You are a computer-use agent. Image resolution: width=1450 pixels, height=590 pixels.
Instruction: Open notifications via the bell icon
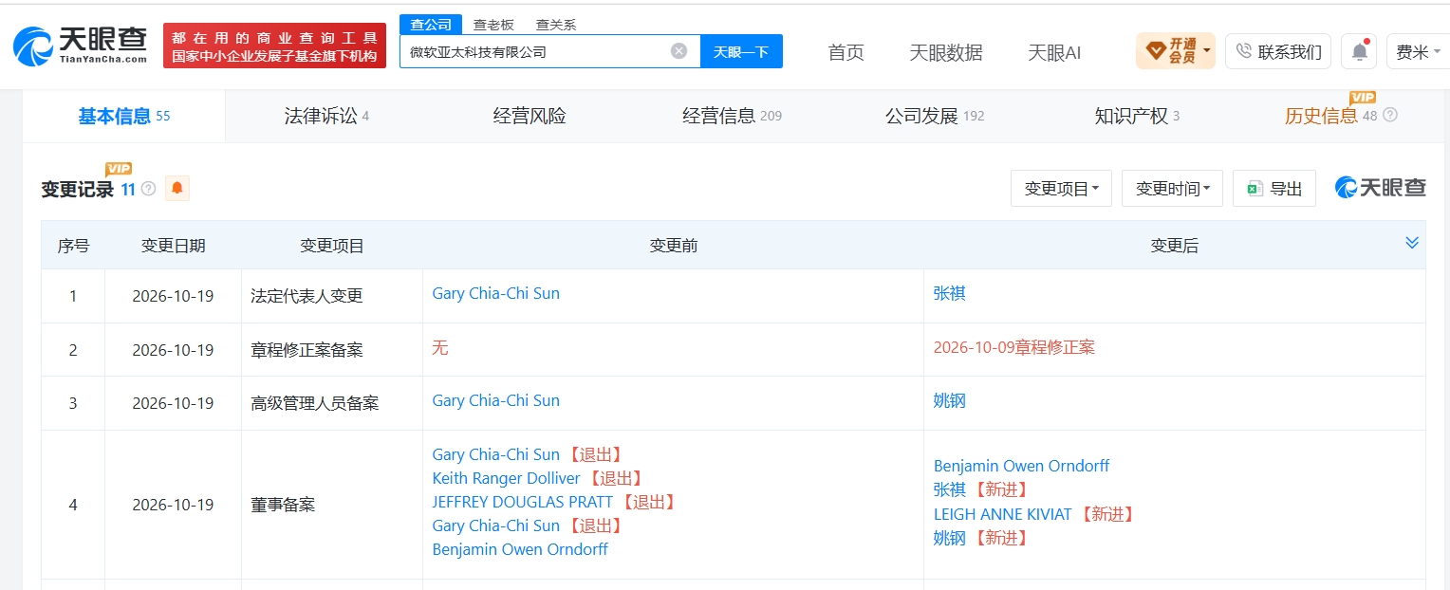tap(1359, 51)
